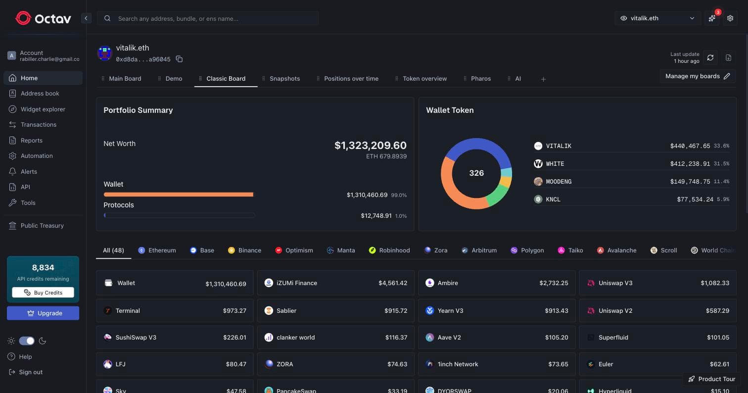
Task: Click the orange Wallet progress bar
Action: coord(179,195)
